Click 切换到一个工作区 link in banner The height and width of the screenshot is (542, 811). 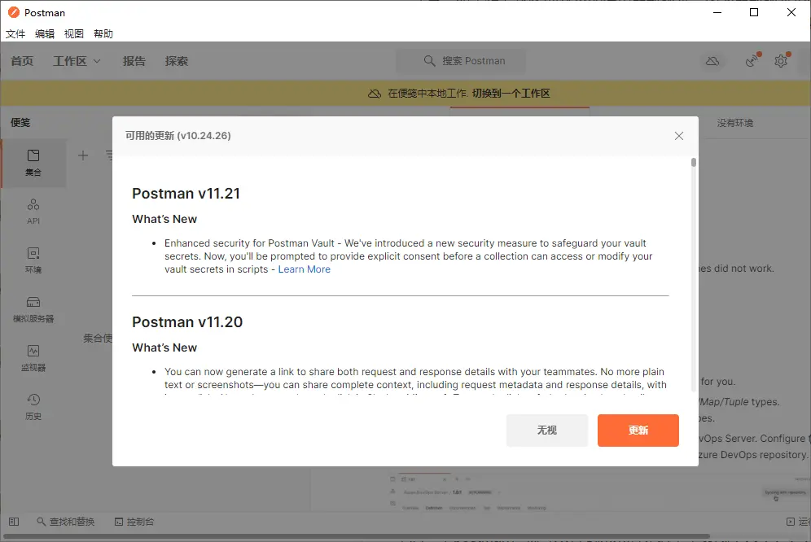511,94
